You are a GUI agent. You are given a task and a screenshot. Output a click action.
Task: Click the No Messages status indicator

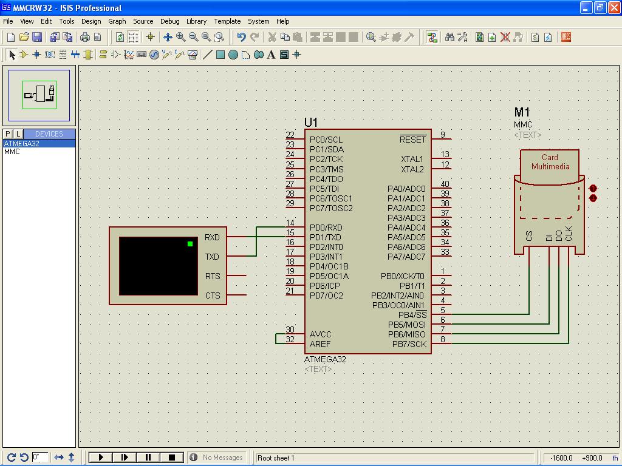click(217, 458)
